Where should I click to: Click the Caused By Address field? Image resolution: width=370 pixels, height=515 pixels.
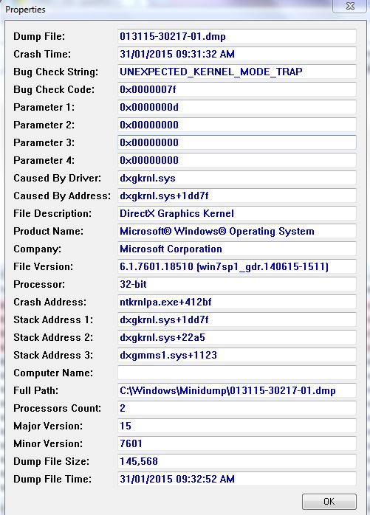(x=237, y=196)
